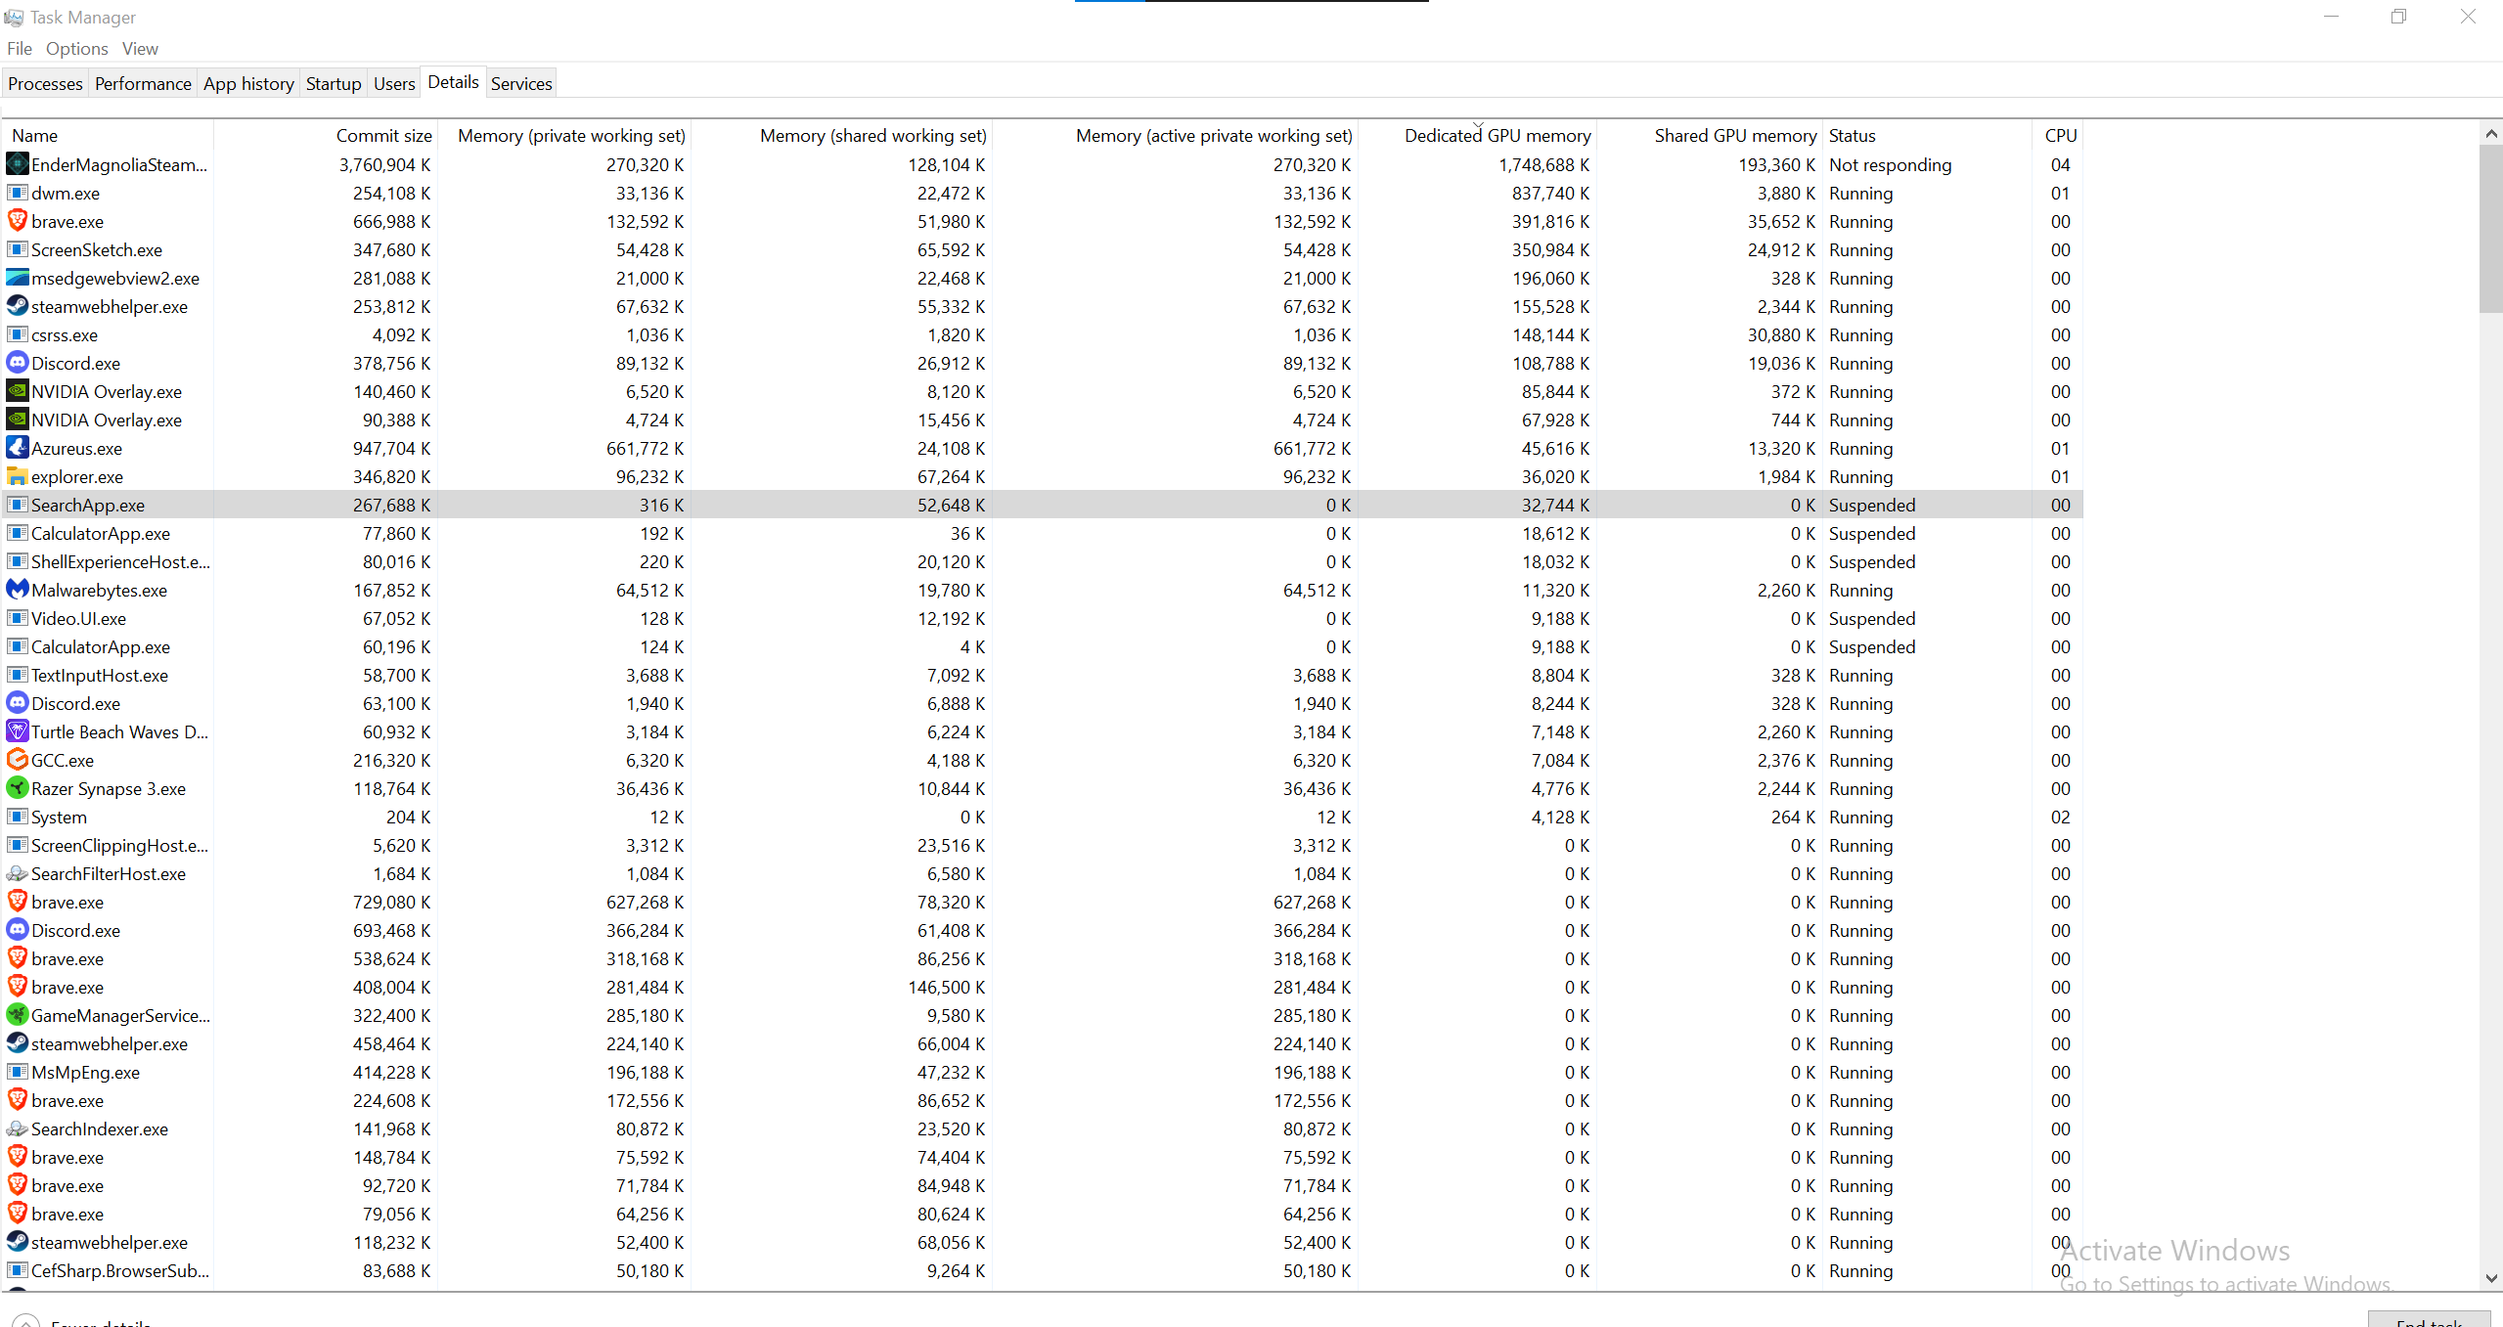Sort by Status column header
2503x1327 pixels.
coord(1927,136)
